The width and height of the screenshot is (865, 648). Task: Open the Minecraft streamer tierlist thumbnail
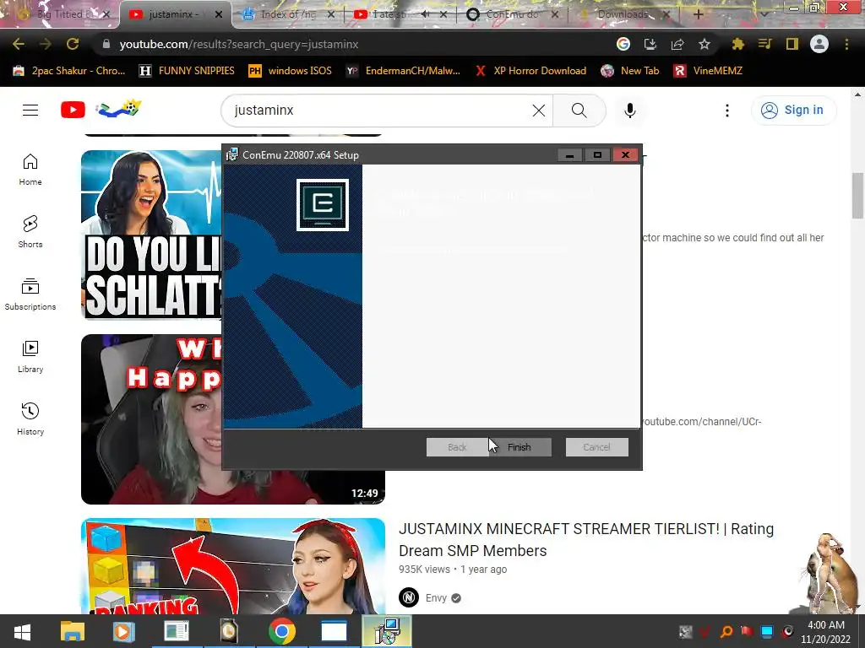233,566
